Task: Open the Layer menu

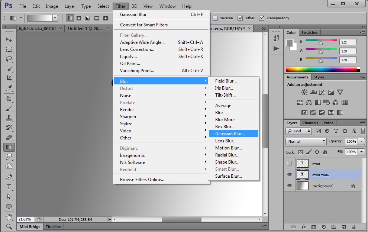Action: [70, 6]
